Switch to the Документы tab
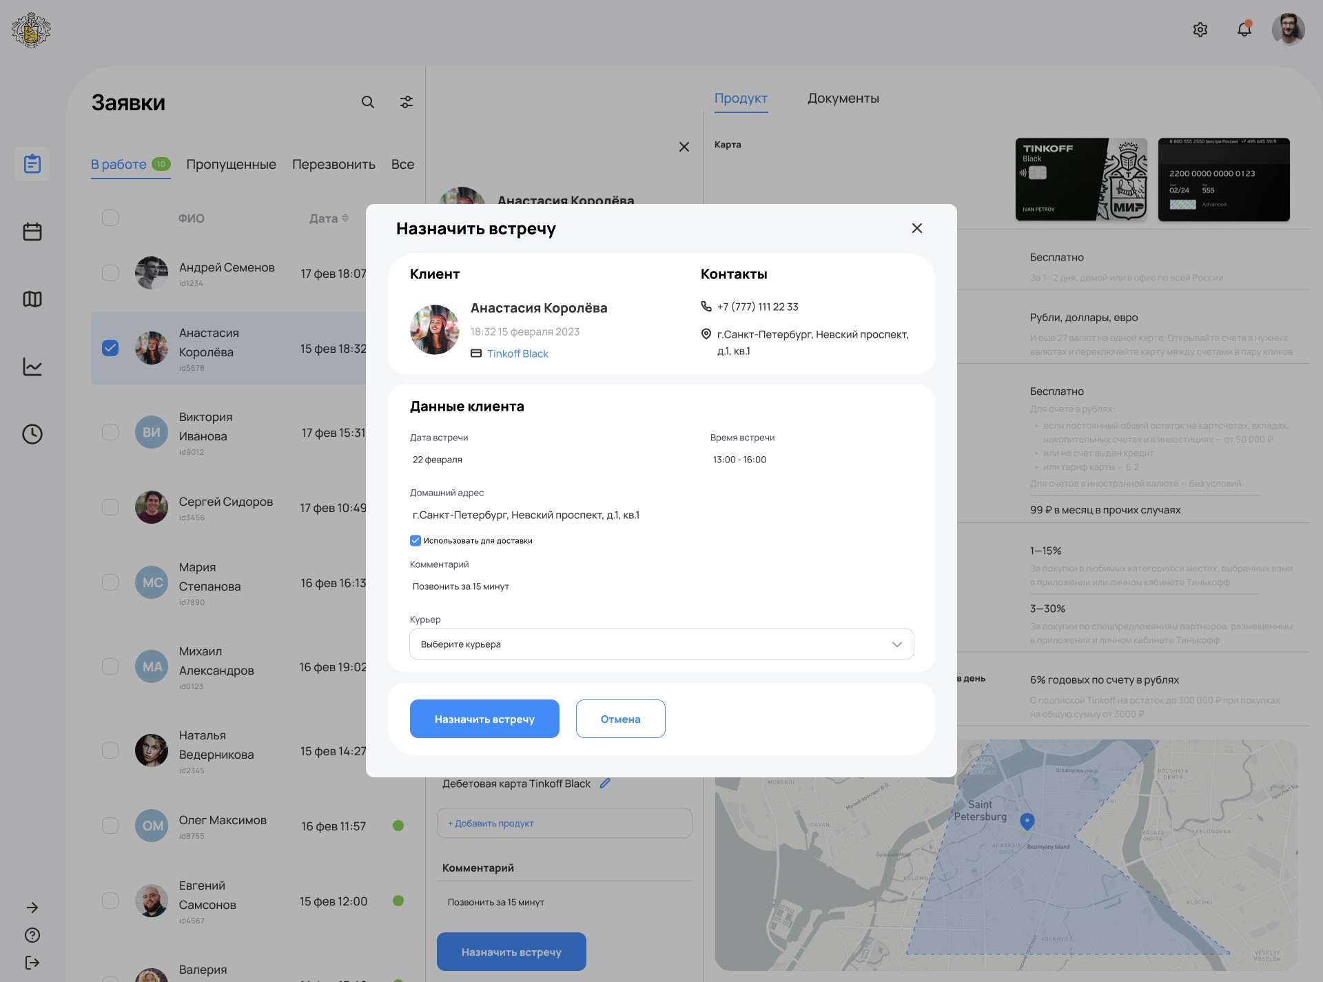 coord(843,99)
